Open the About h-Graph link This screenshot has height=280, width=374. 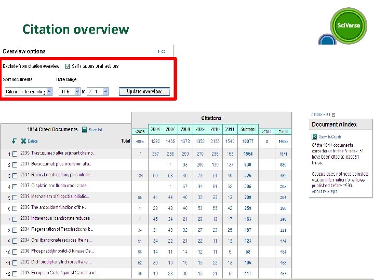coord(324,191)
